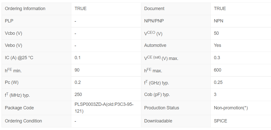The width and height of the screenshot is (271, 130).
Task: Select the fT (GHz) typ. value 0.25
Action: 218,82
